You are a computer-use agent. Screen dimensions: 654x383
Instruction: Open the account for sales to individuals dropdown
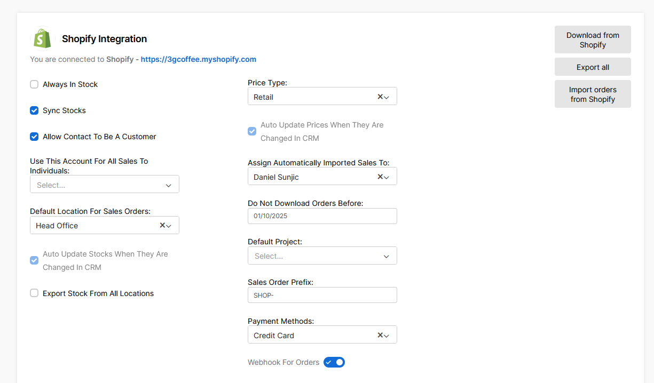(x=104, y=185)
